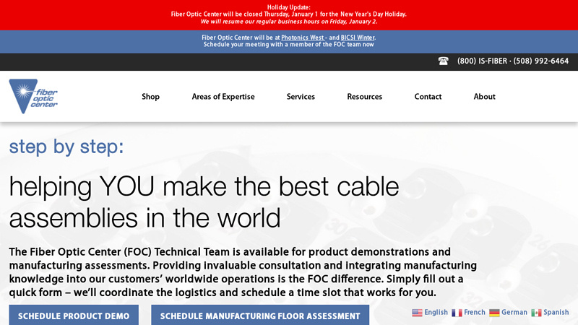Open the About menu
The height and width of the screenshot is (325, 578).
click(484, 97)
